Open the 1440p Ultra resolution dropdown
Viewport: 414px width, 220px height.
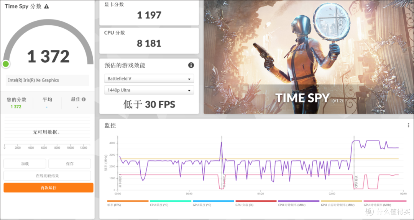(149, 90)
